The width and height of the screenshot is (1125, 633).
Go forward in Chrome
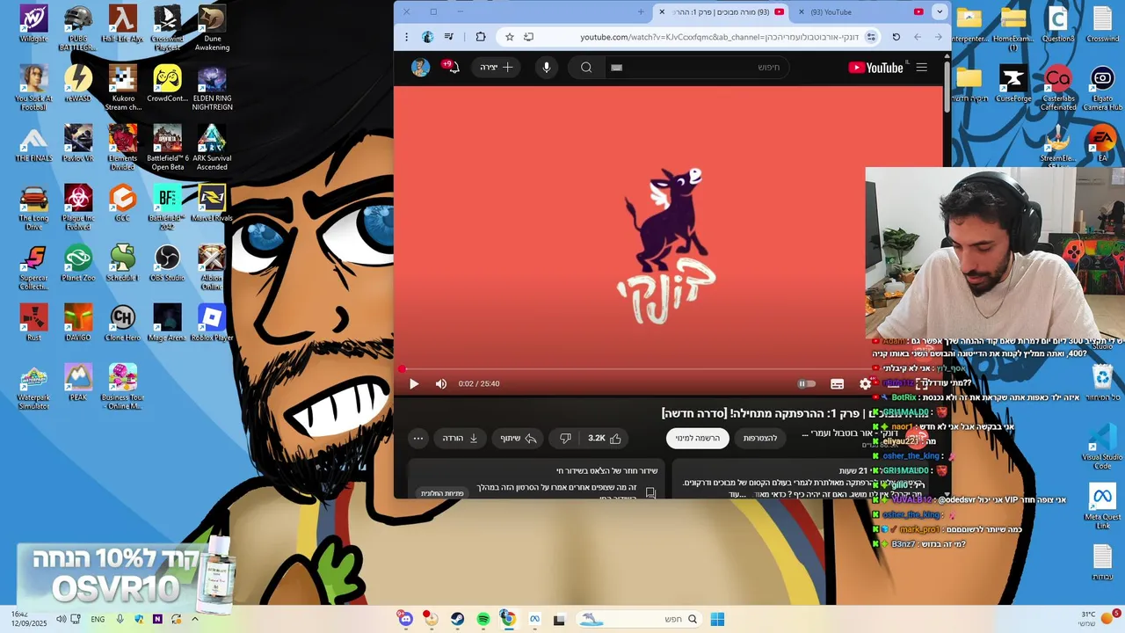click(917, 37)
